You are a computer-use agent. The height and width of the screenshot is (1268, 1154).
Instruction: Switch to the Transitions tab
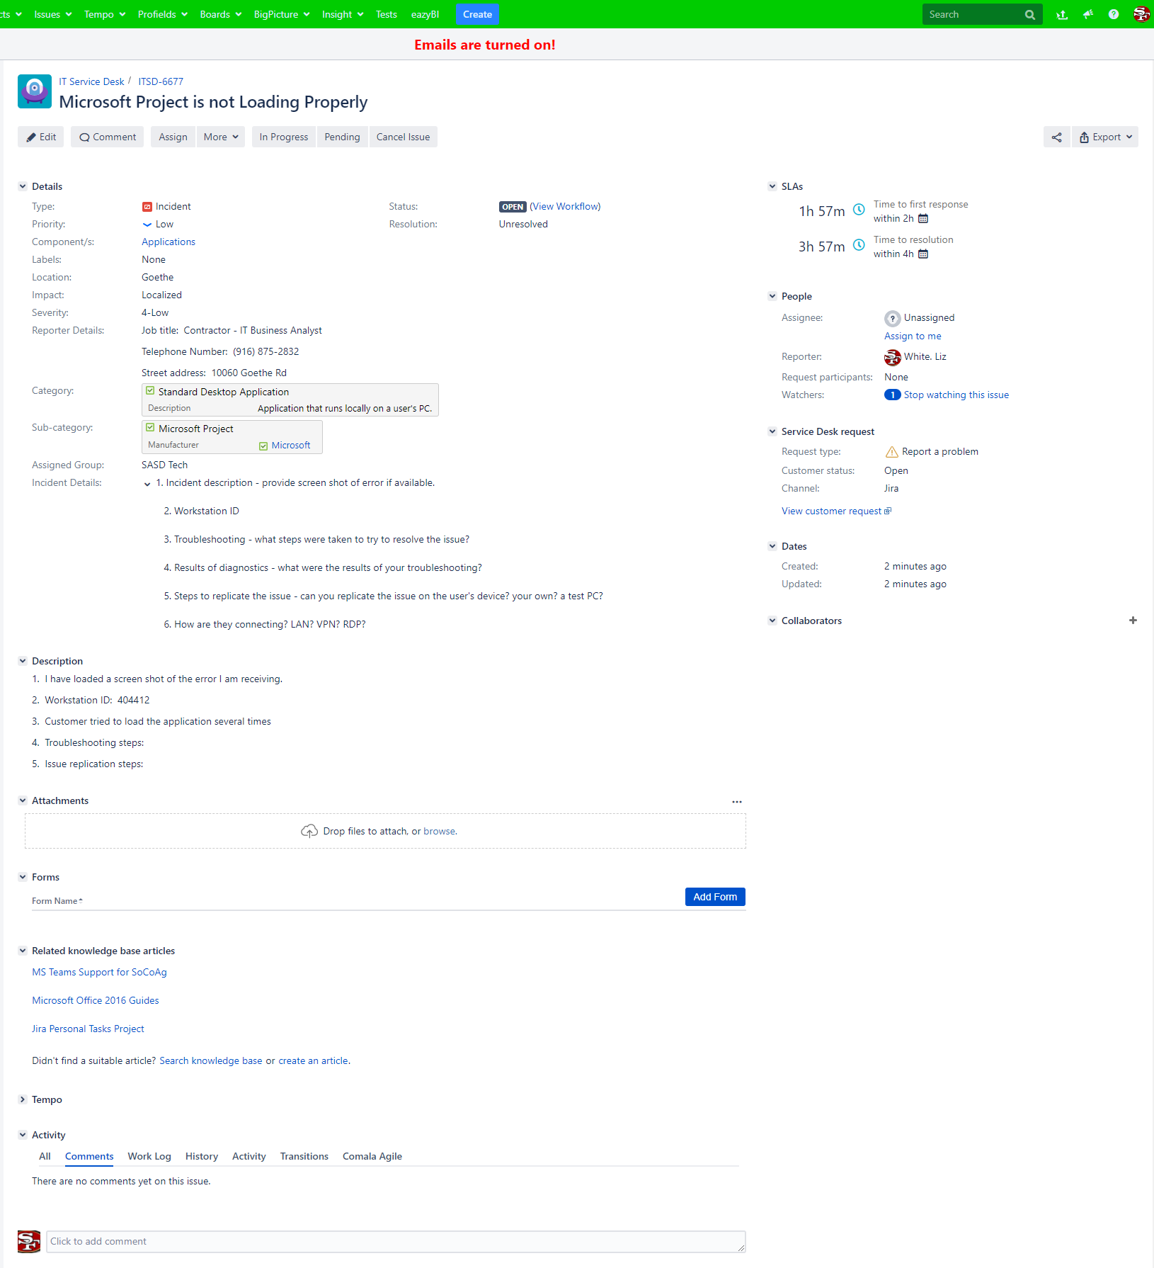(x=304, y=1157)
